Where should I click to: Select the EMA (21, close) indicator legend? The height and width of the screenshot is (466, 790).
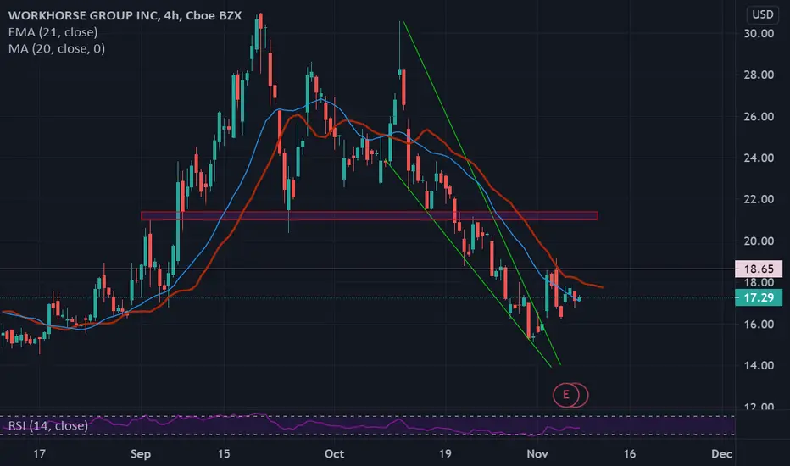53,32
